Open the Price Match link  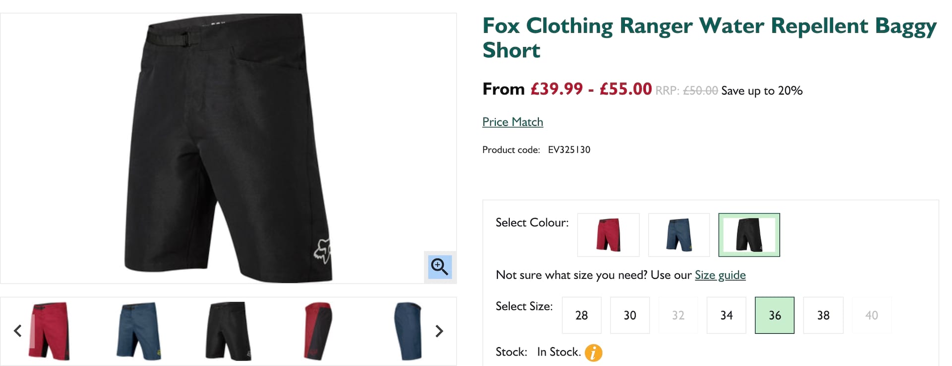(x=513, y=122)
